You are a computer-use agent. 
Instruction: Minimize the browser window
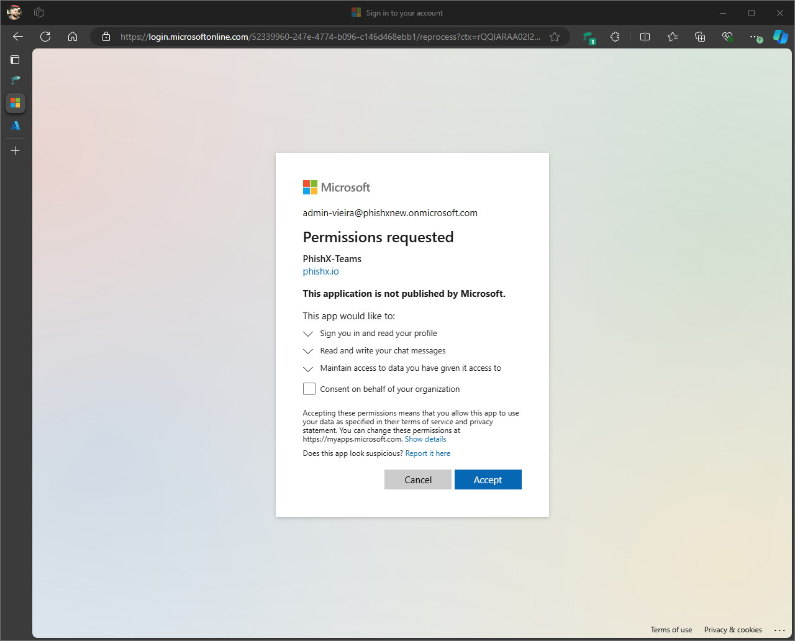click(x=723, y=13)
